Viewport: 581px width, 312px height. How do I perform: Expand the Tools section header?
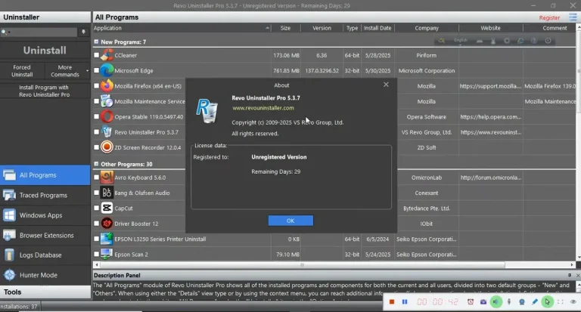click(45, 292)
